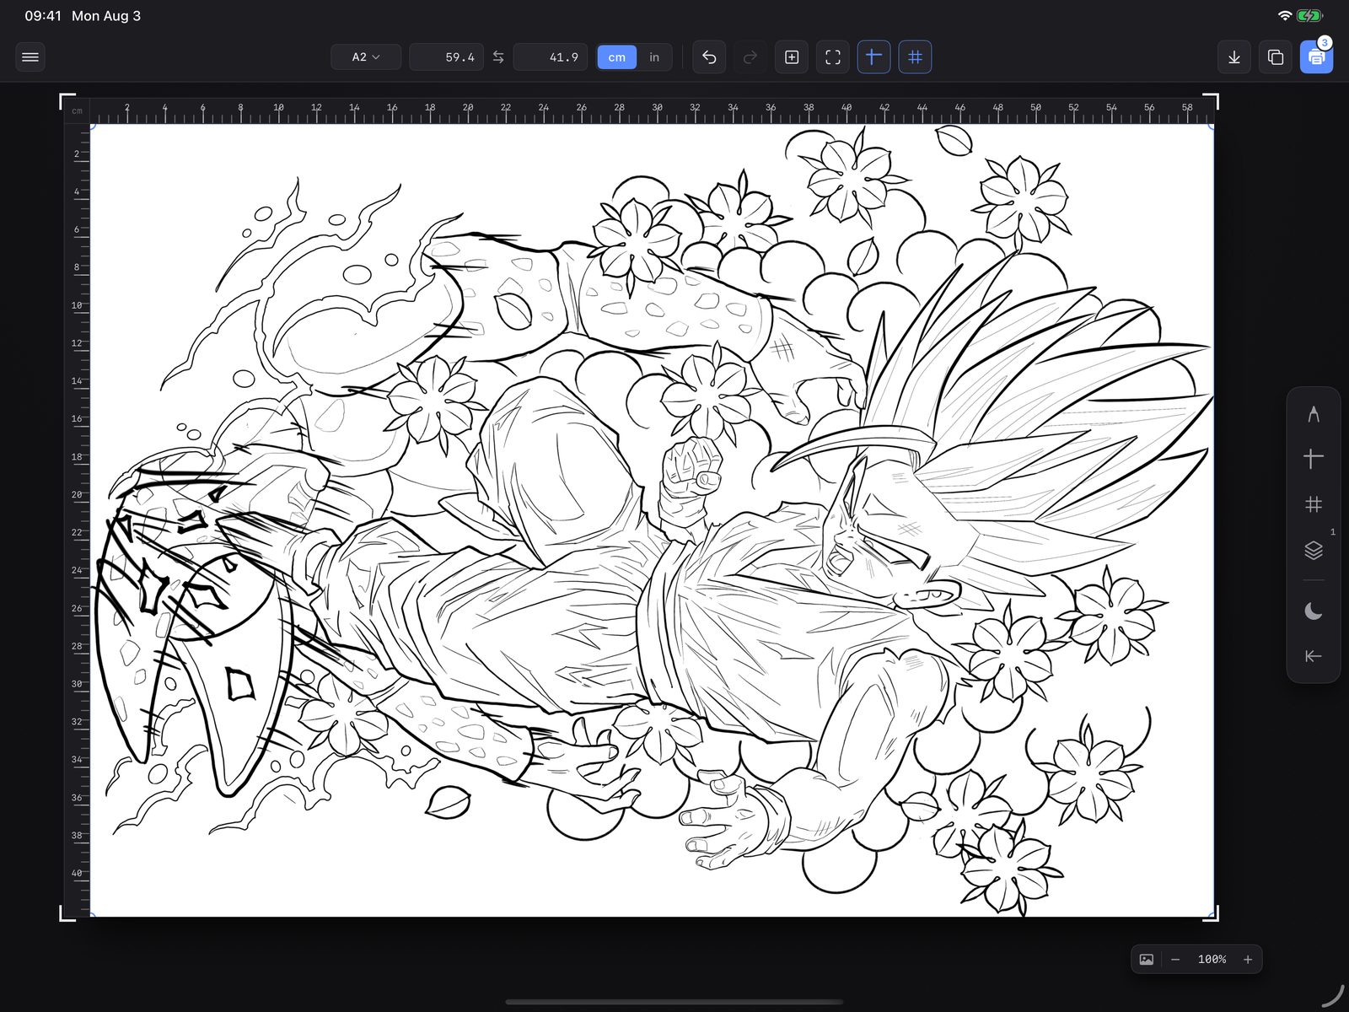Viewport: 1349px width, 1012px height.
Task: Download the canvas via download icon
Action: coord(1234,57)
